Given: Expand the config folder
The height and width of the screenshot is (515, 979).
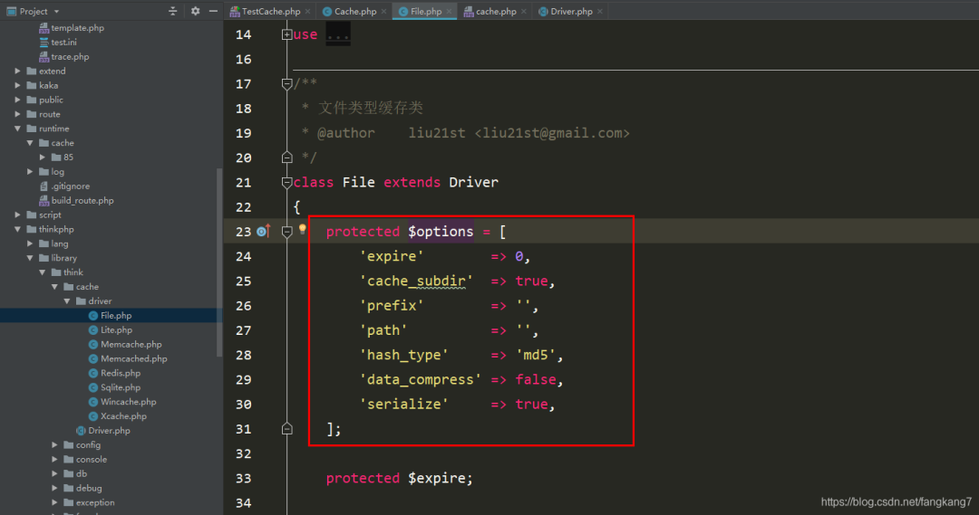Looking at the screenshot, I should click(x=55, y=445).
